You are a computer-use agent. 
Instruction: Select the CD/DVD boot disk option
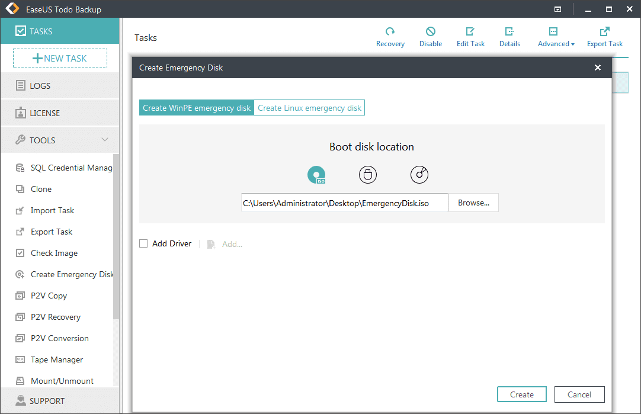tap(419, 174)
